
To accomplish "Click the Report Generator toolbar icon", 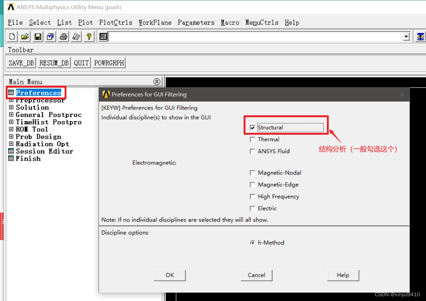I will tap(76, 37).
